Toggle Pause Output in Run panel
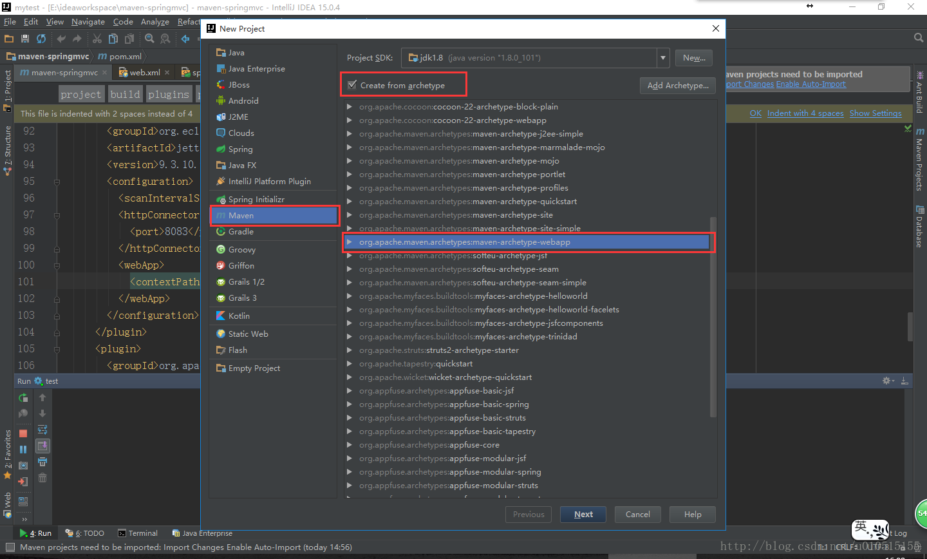Image resolution: width=927 pixels, height=559 pixels. click(23, 450)
